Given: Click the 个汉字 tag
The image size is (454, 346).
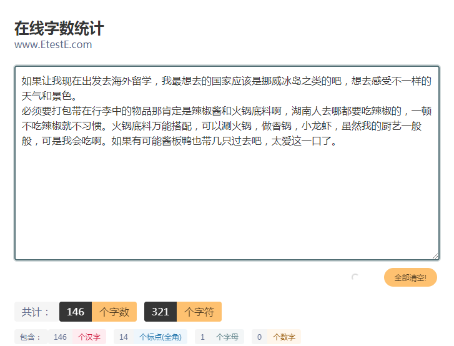Looking at the screenshot, I should click(89, 337).
